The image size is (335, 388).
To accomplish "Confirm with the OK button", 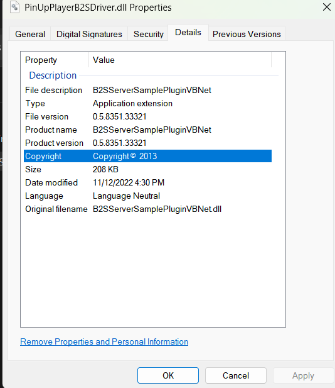I will [x=168, y=375].
